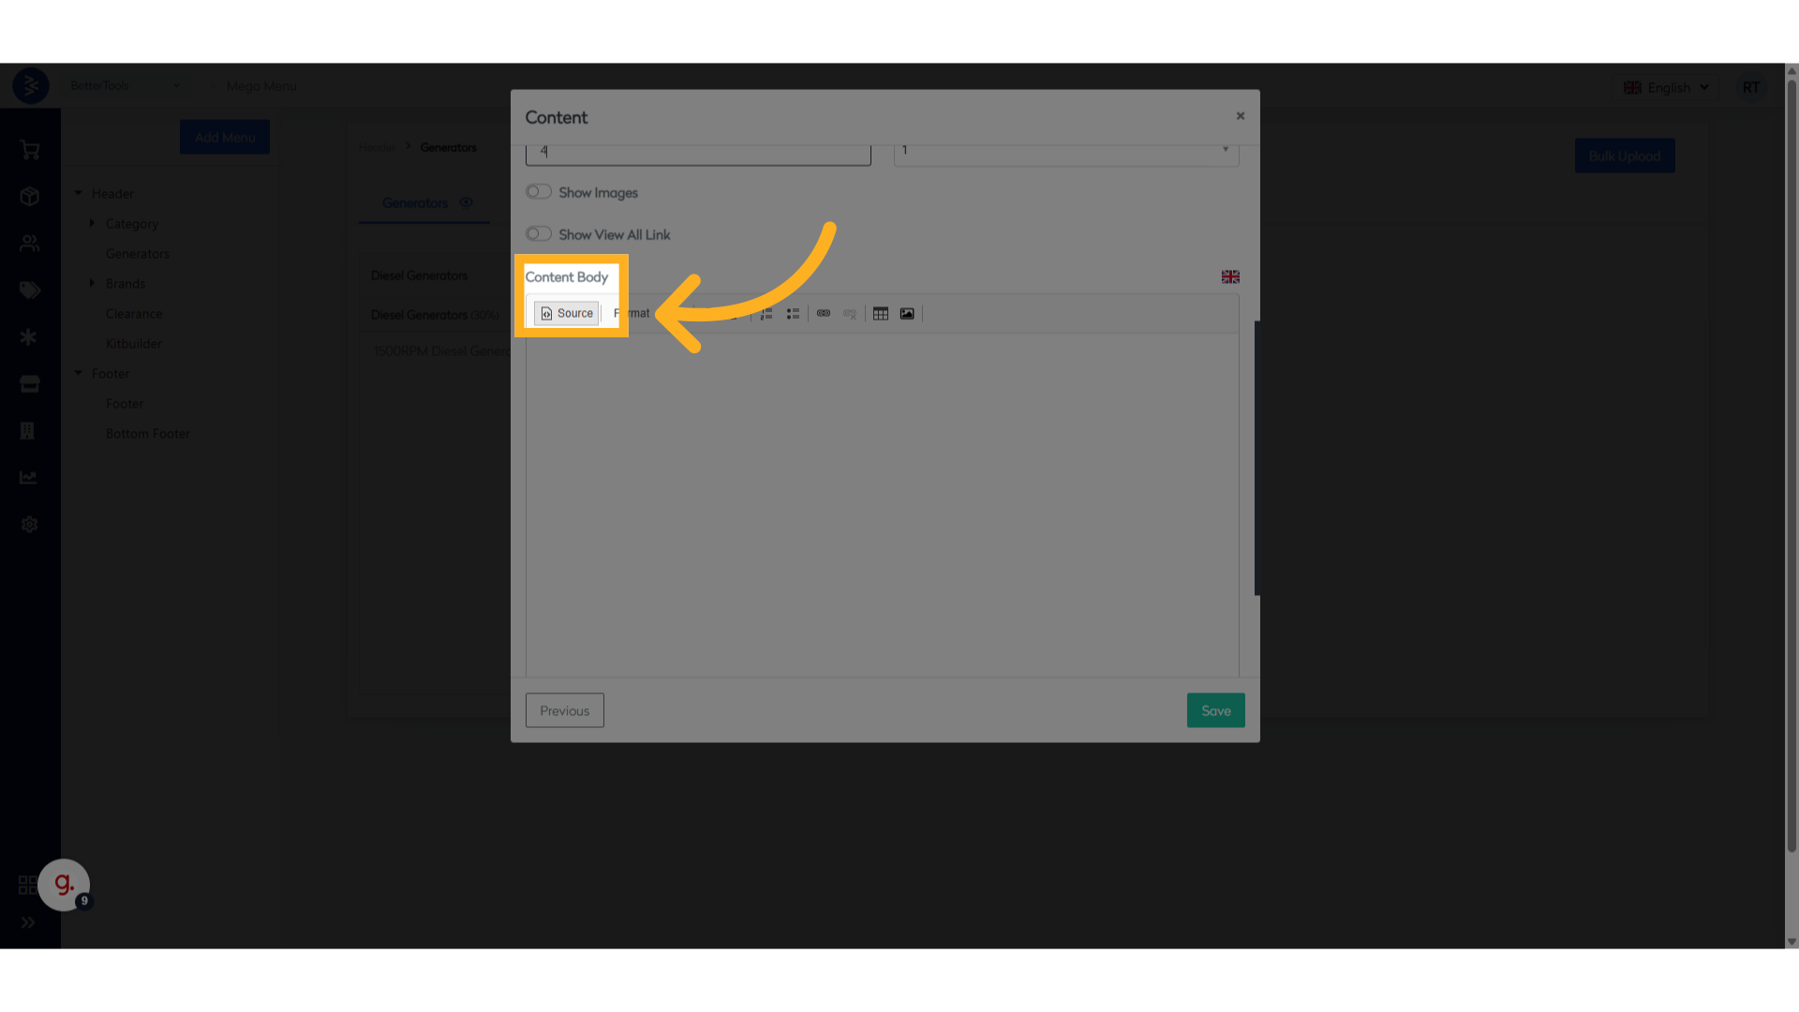Click the Source button in the editor toolbar
The height and width of the screenshot is (1012, 1799).
[567, 313]
